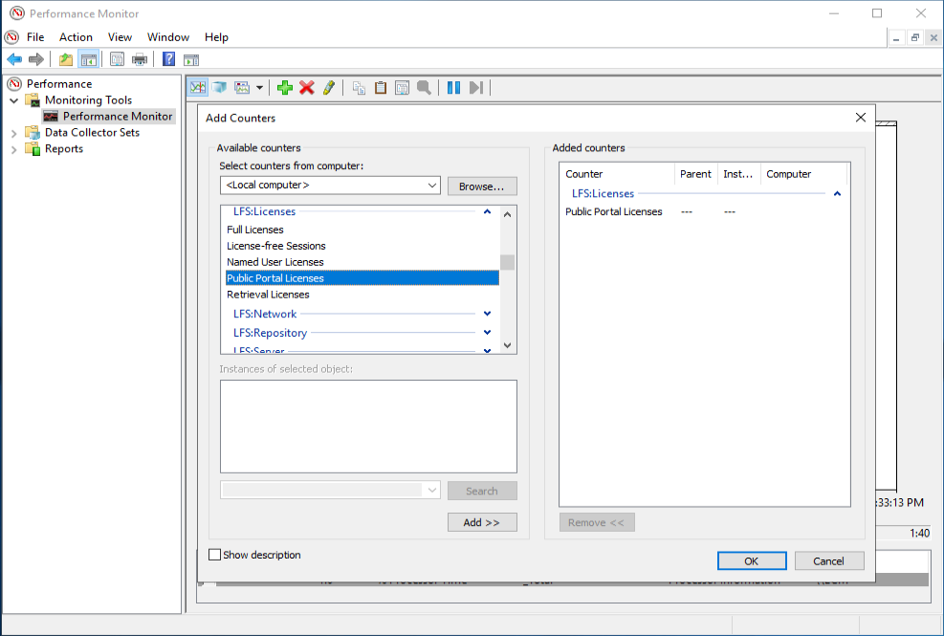
Task: Click the Cancel button
Action: [x=829, y=560]
